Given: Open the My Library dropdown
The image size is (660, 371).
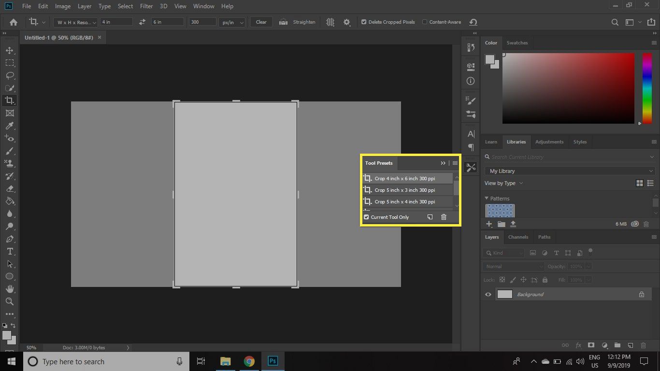Looking at the screenshot, I should click(570, 171).
